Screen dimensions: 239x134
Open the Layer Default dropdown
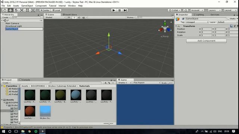click(x=227, y=22)
